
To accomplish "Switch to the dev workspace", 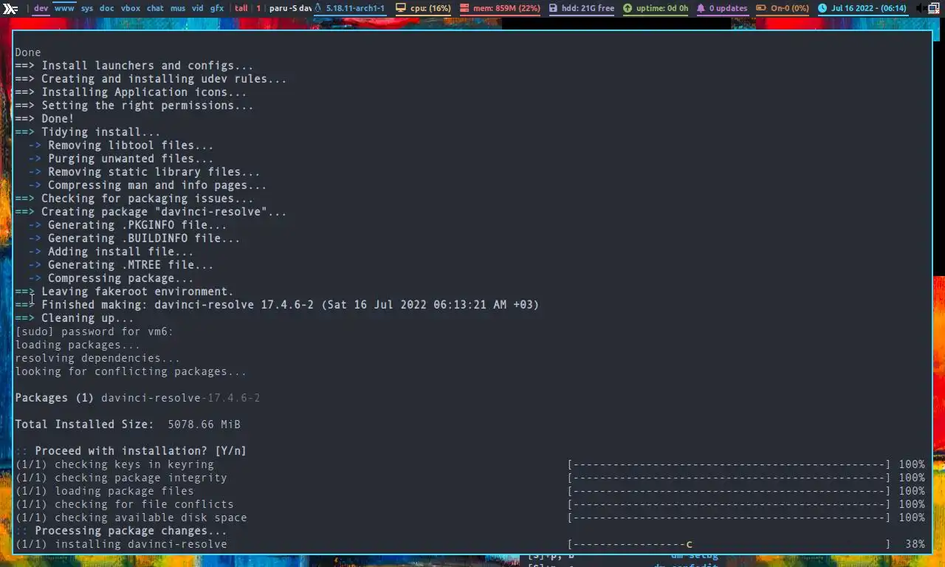I will (41, 9).
